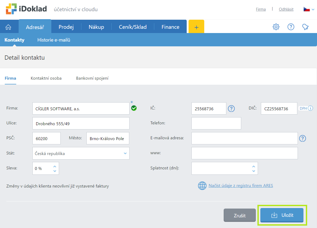Image resolution: width=317 pixels, height=228 pixels.
Task: Click the E-mailová adresa input field
Action: pos(245,138)
